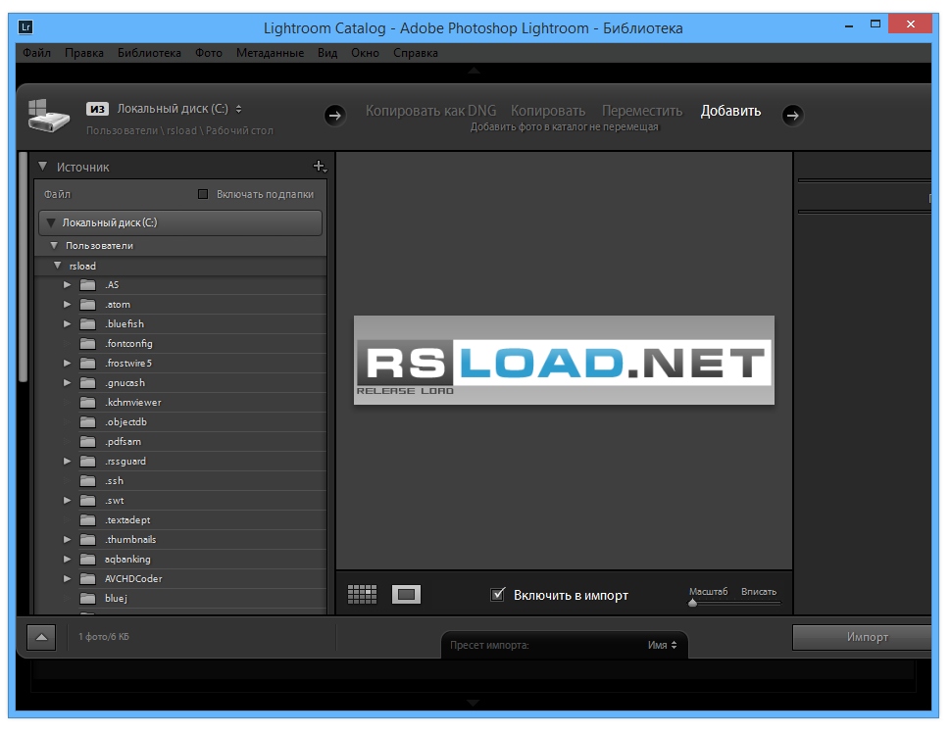Click the Lightroom Lr title bar icon
This screenshot has width=951, height=735.
point(25,27)
